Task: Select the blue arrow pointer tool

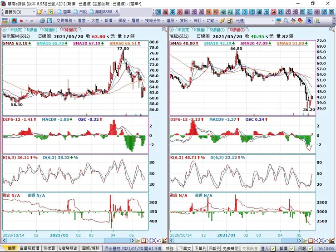Action: pyautogui.click(x=309, y=21)
